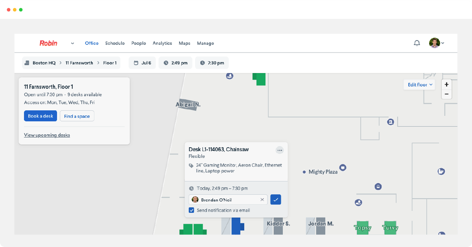Select the blue highlighted desk on the map

tap(237, 226)
